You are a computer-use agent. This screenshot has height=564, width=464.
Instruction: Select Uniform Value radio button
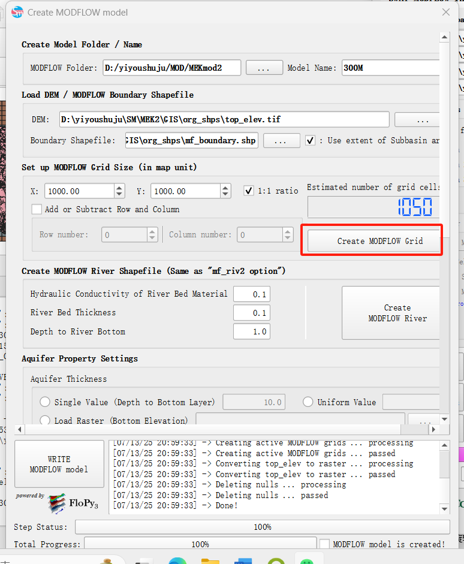point(308,402)
